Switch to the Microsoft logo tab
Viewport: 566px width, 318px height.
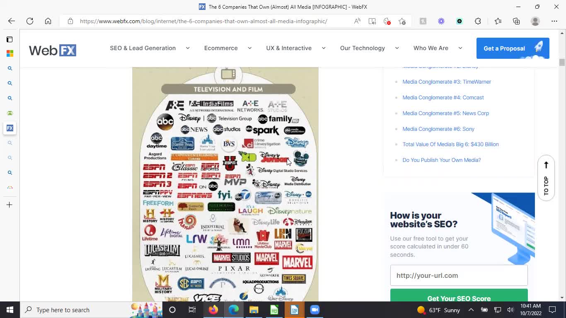10,53
